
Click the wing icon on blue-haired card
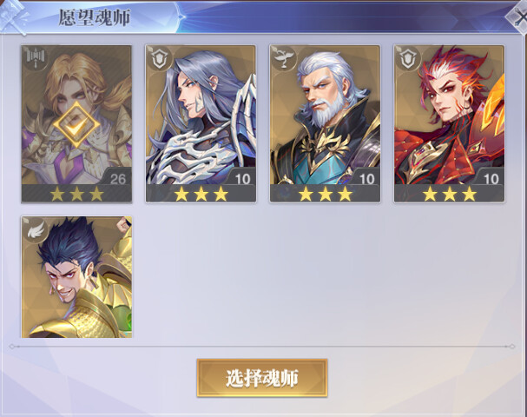pyautogui.click(x=36, y=230)
